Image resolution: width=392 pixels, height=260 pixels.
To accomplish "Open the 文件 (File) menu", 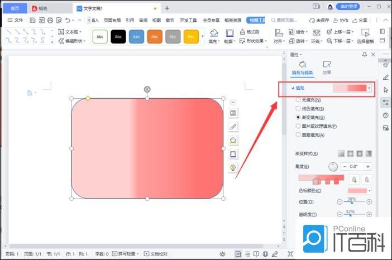I will pos(15,20).
